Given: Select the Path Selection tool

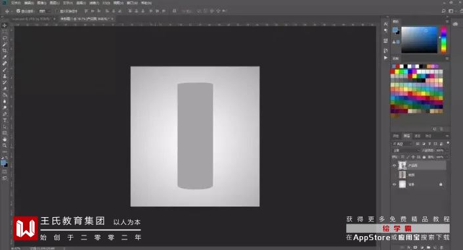Looking at the screenshot, I should pos(5,126).
